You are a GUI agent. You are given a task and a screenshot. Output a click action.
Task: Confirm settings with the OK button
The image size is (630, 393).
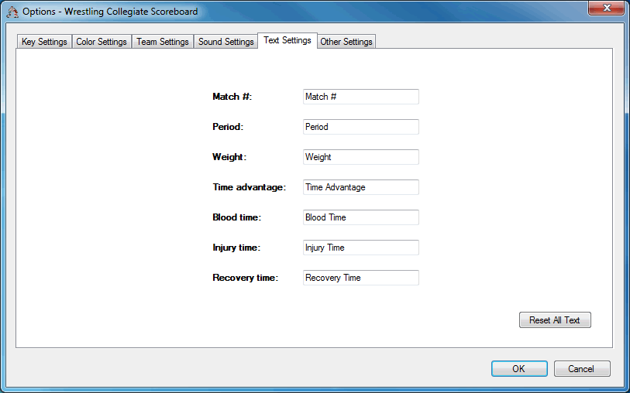519,369
